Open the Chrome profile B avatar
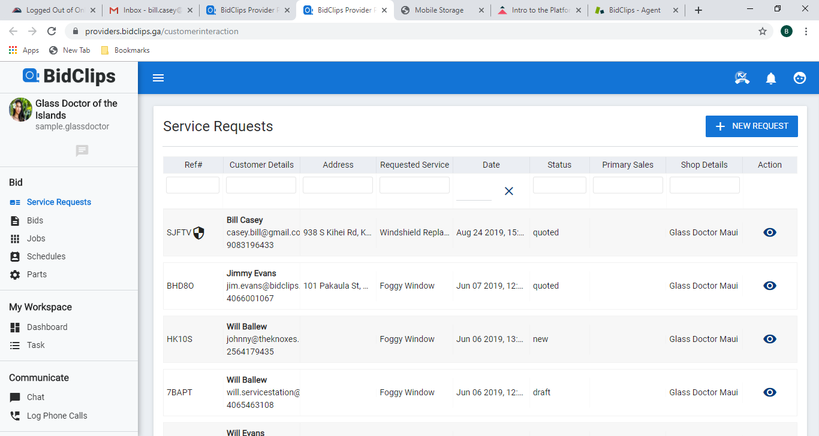Viewport: 819px width, 436px height. [x=787, y=31]
